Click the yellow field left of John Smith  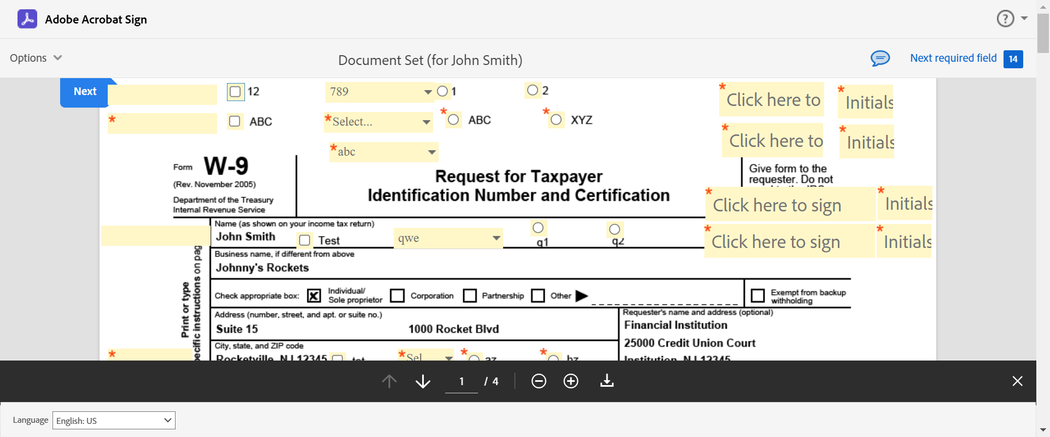coord(156,236)
